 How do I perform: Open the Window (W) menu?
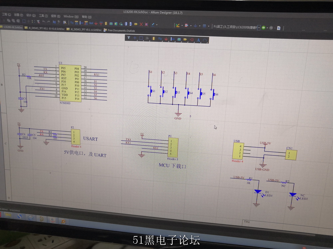tap(71, 17)
